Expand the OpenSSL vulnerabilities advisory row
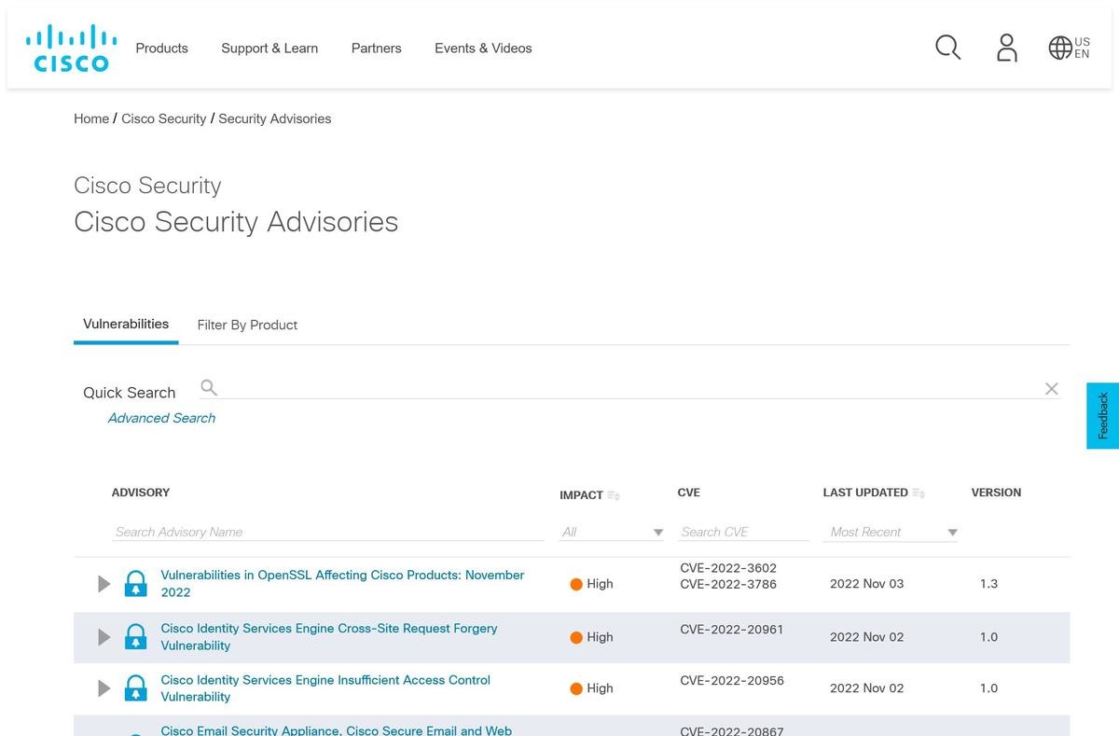Image resolution: width=1119 pixels, height=736 pixels. [104, 584]
